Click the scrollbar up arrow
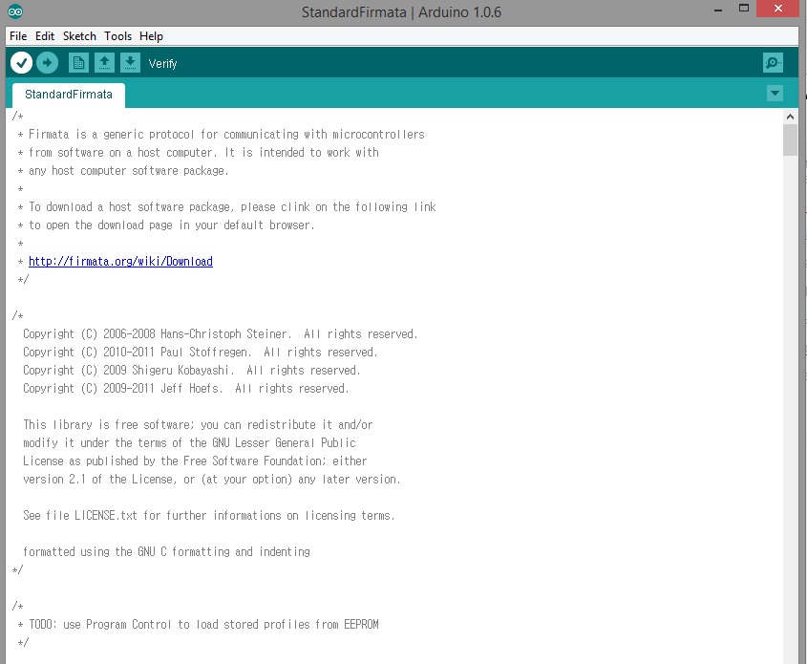Viewport: 807px width, 664px height. tap(790, 117)
